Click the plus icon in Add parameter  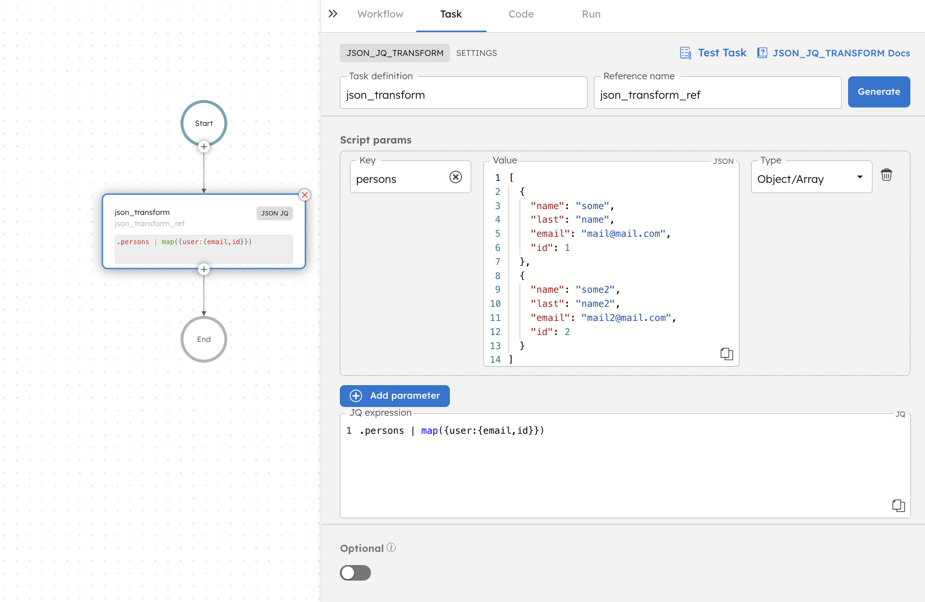coord(356,396)
